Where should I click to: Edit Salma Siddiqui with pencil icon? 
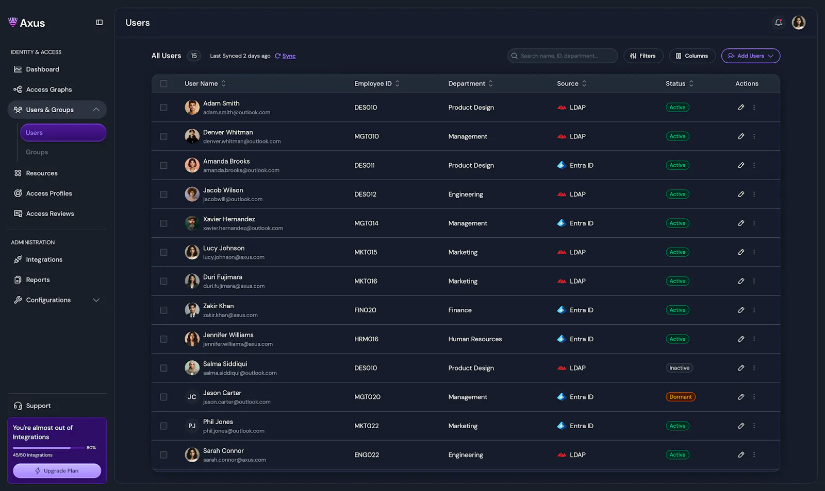(741, 368)
